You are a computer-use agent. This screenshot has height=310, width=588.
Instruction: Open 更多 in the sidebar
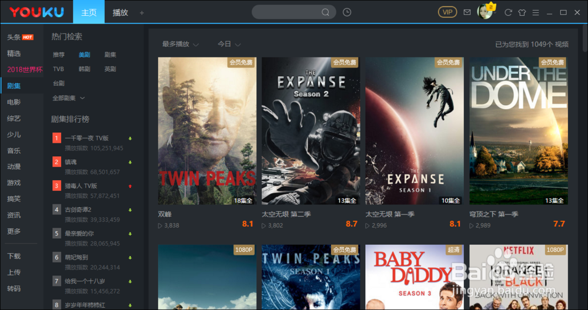pos(14,231)
